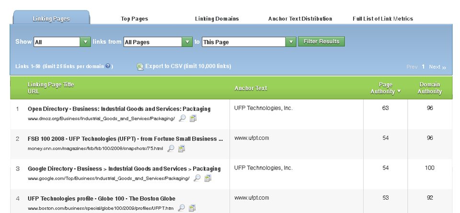Click the page-details icon beside the boston.com URL
Image resolution: width=460 pixels, height=213 pixels.
(192, 208)
